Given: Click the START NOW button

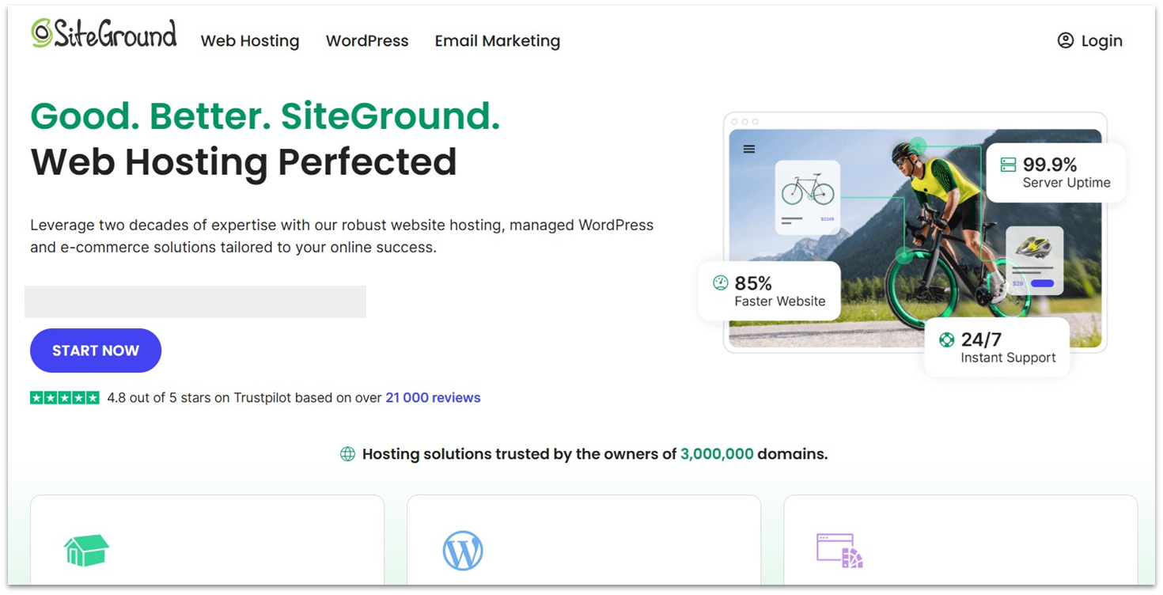Looking at the screenshot, I should [96, 351].
